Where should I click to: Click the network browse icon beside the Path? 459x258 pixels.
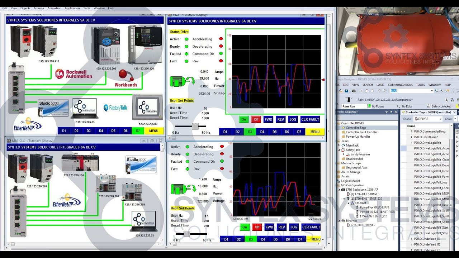point(453,100)
